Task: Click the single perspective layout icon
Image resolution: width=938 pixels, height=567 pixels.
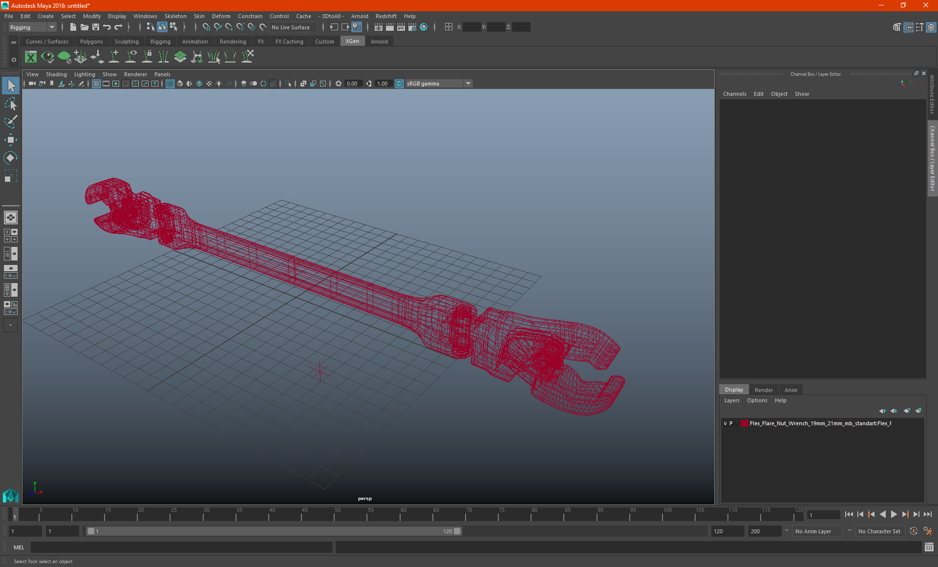Action: (10, 218)
